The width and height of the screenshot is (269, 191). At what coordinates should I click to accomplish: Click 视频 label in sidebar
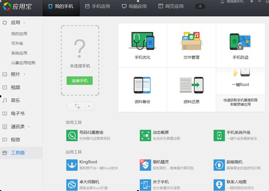[15, 87]
